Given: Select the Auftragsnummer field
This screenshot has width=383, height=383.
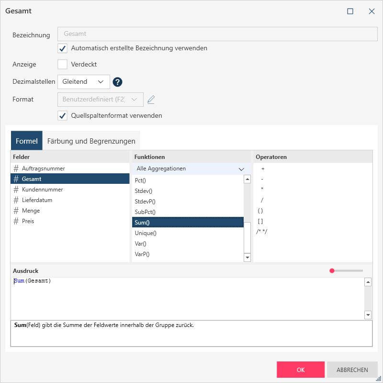Looking at the screenshot, I should coord(43,169).
